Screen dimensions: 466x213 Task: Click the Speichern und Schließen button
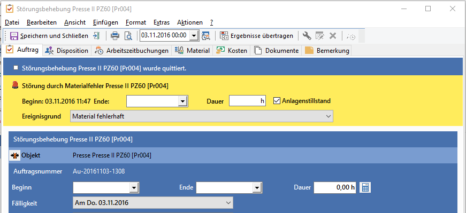[x=49, y=36]
